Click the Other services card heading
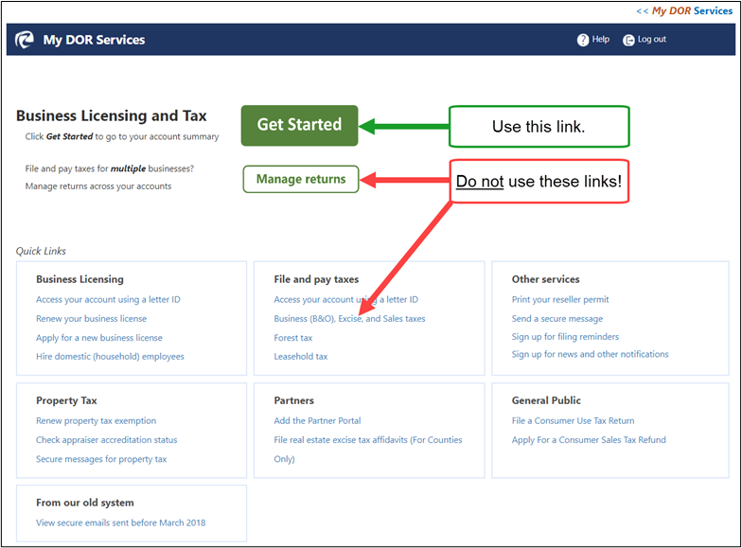 click(x=545, y=279)
